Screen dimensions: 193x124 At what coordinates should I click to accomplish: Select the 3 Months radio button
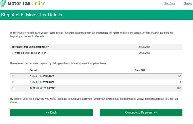pyautogui.click(x=13, y=76)
